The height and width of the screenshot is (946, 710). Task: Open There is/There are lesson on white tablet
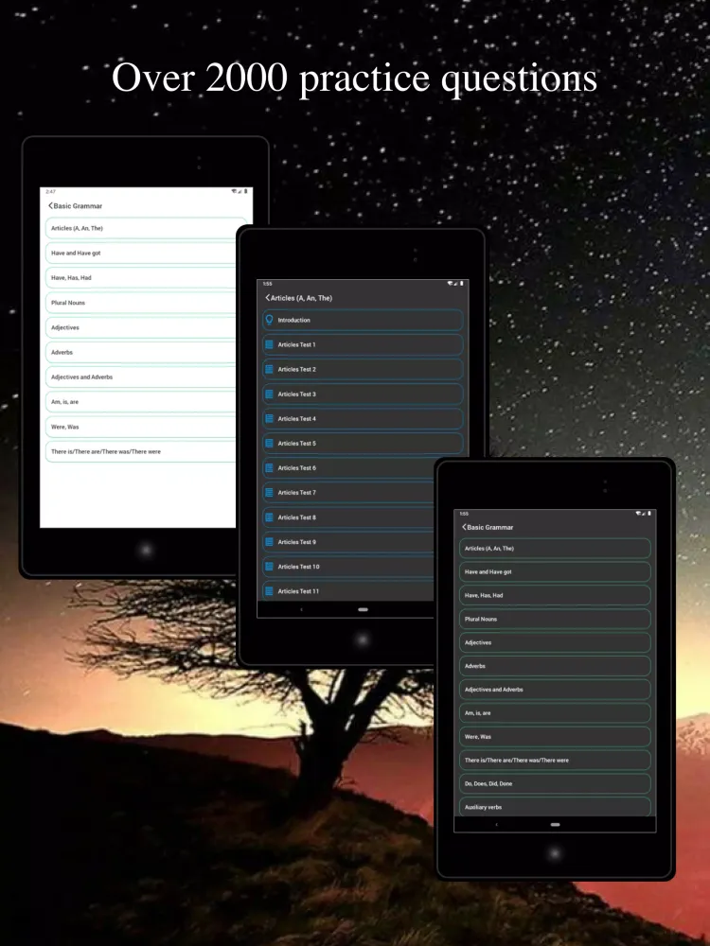pyautogui.click(x=141, y=451)
